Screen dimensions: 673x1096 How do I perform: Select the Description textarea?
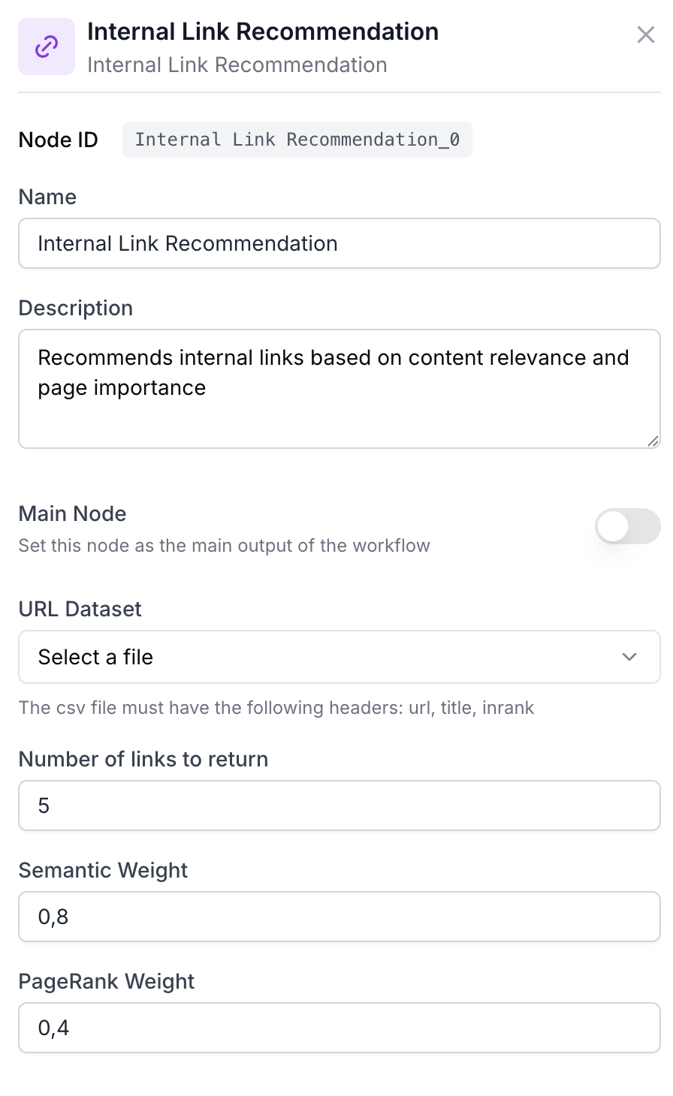(x=339, y=388)
